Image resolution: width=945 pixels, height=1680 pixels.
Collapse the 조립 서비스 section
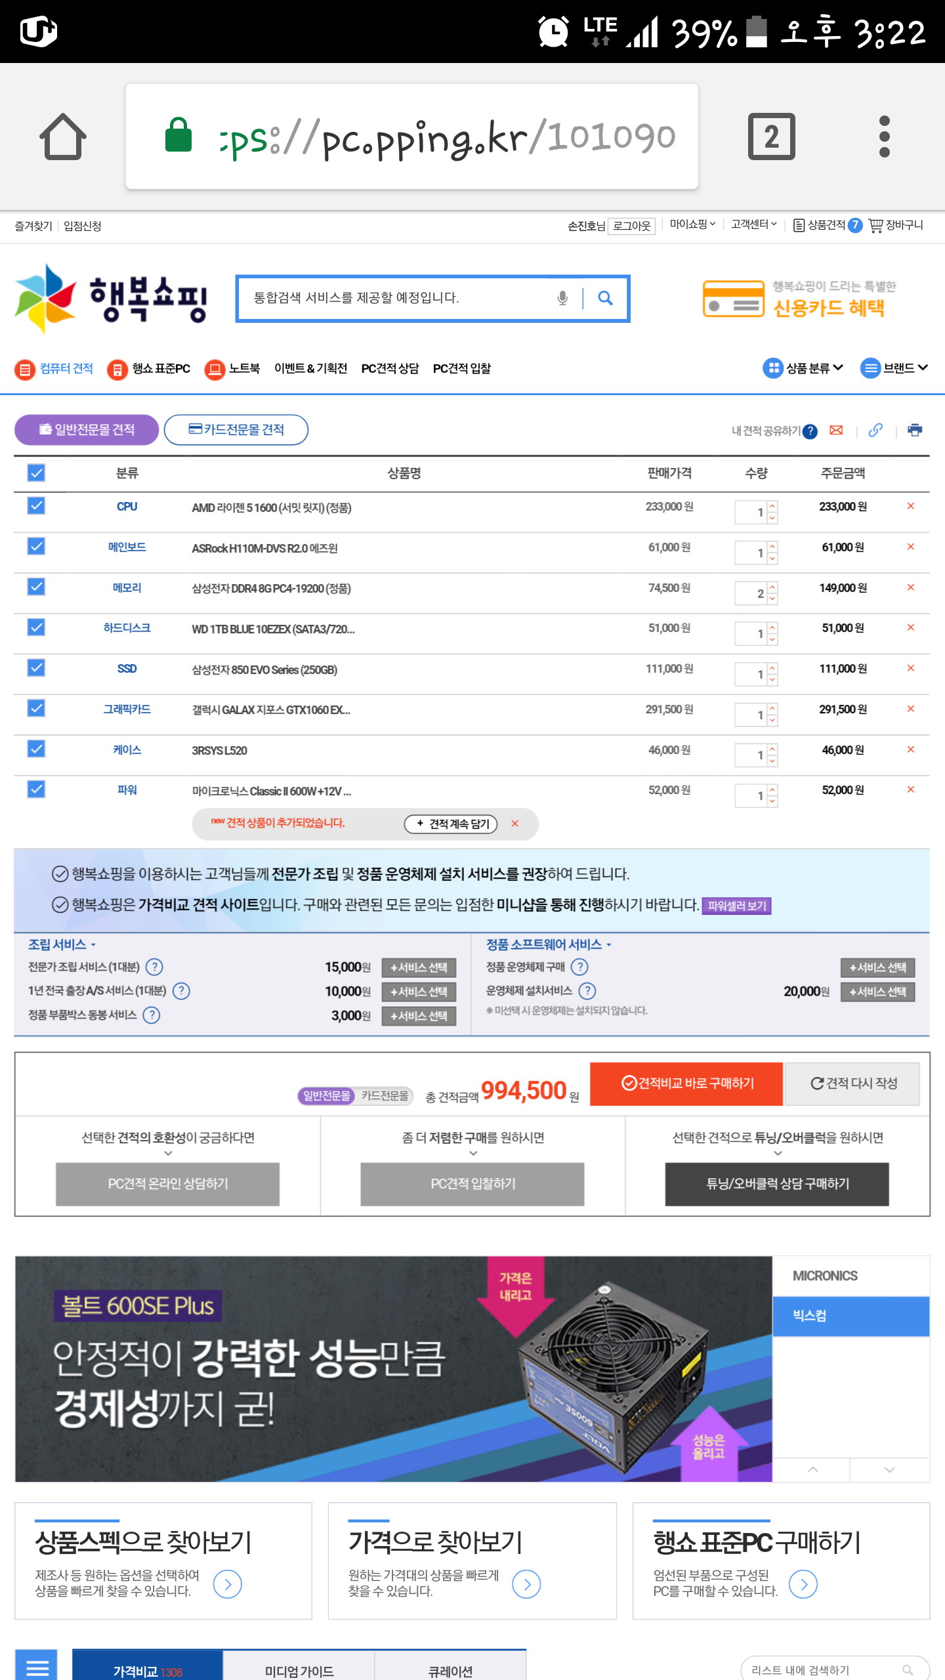(x=62, y=945)
